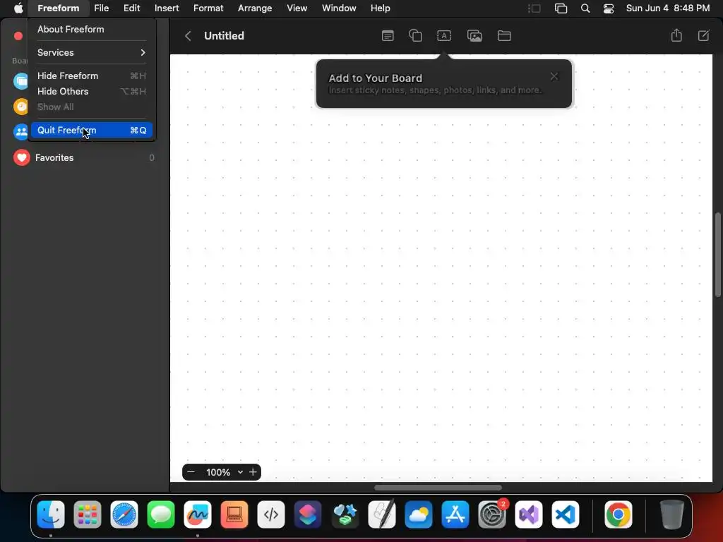Image resolution: width=723 pixels, height=542 pixels.
Task: Open the Insert menu
Action: (167, 8)
